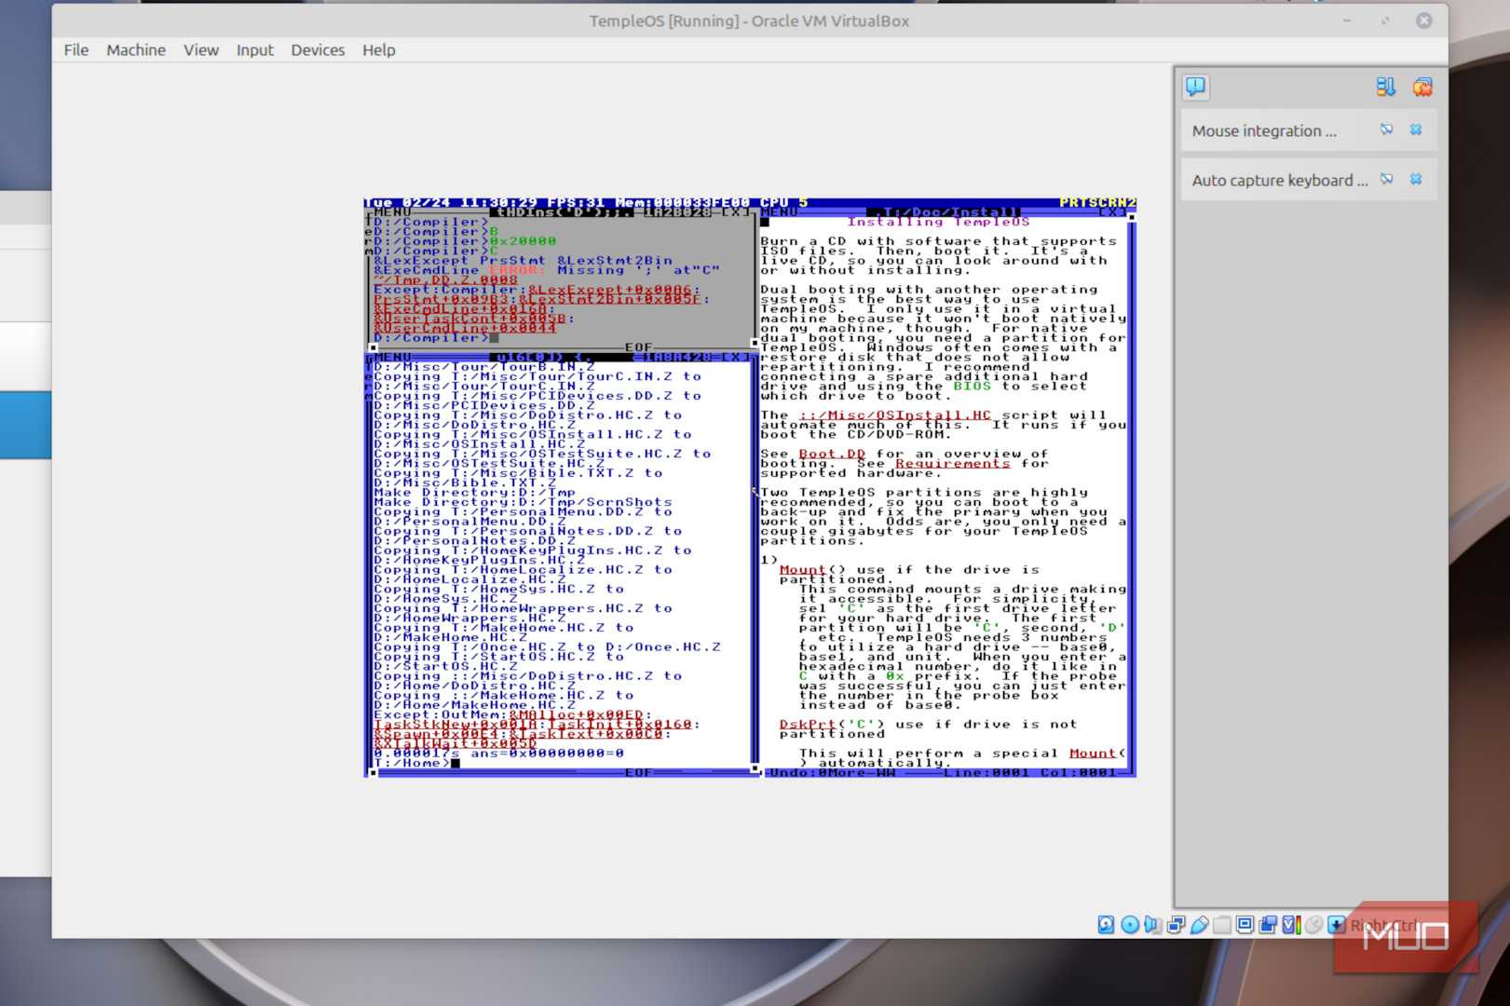The height and width of the screenshot is (1006, 1510).
Task: Click the display screen status icon
Action: click(x=1245, y=925)
